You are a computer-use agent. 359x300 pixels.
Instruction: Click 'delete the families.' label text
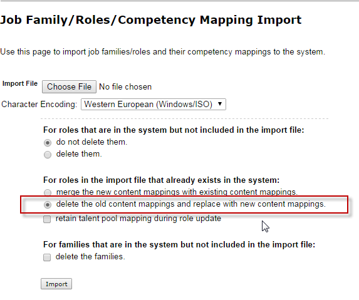click(x=90, y=257)
